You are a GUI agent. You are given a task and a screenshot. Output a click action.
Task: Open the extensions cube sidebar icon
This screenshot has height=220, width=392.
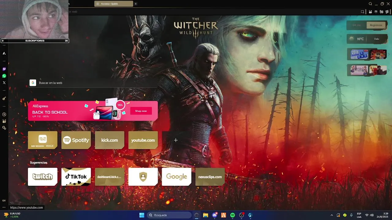coord(4,121)
